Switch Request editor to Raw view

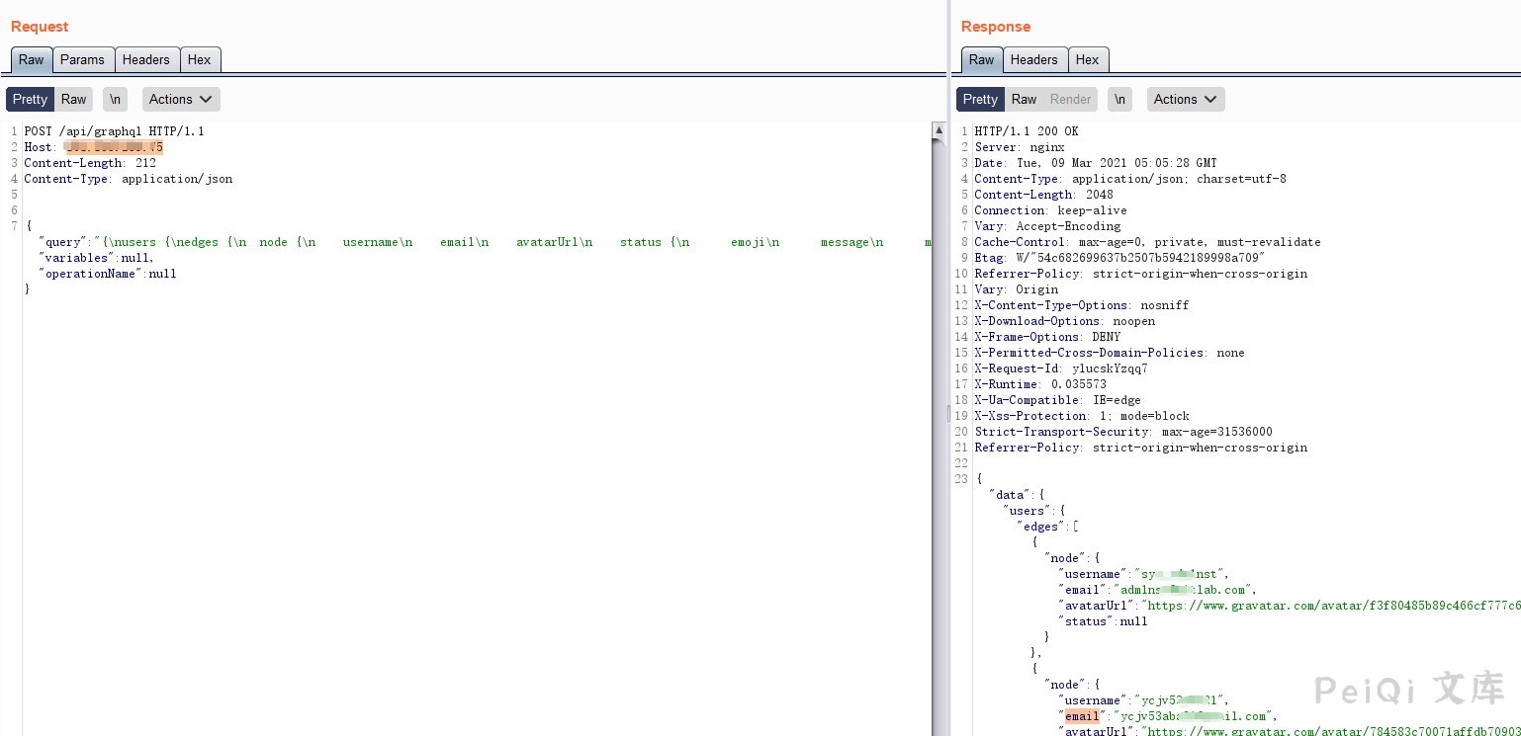click(74, 99)
